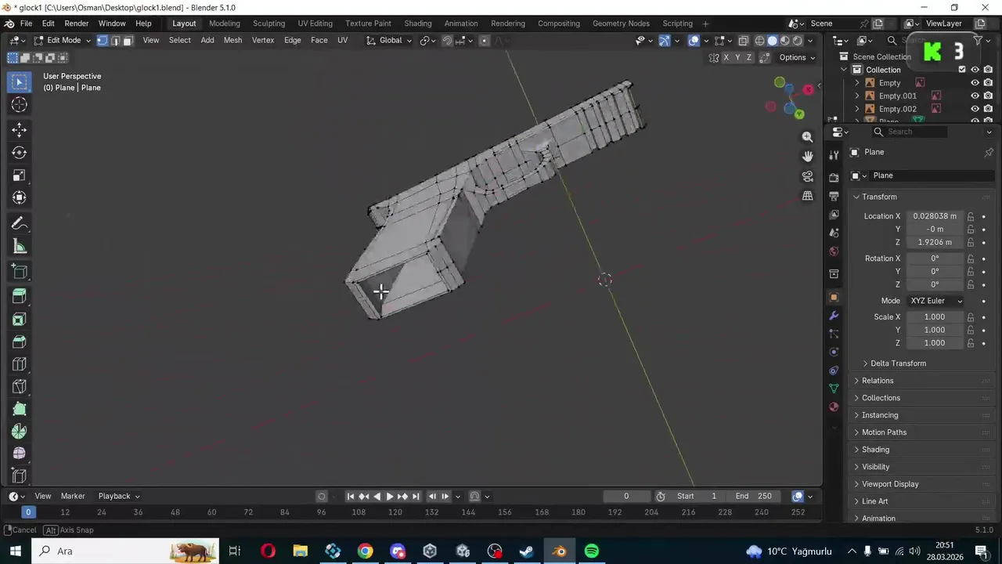The width and height of the screenshot is (1002, 564).
Task: Toggle camera view with the camera gizmo
Action: pyautogui.click(x=807, y=176)
